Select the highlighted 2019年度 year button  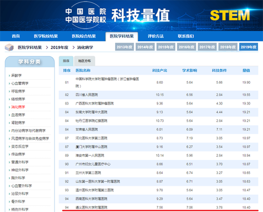249,47
